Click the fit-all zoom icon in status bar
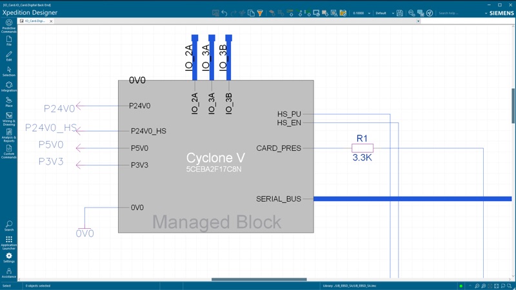 497,286
